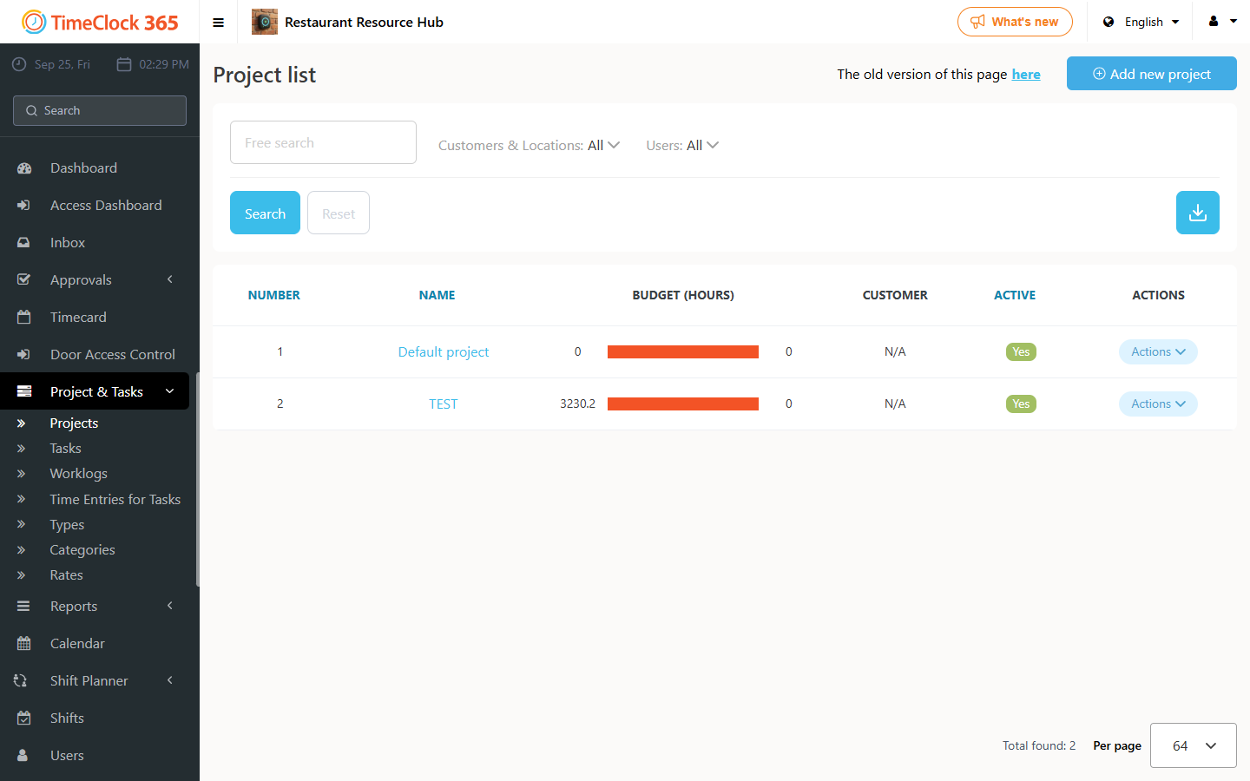Click the Shifts calendar-check icon
Viewport: 1250px width, 781px height.
coord(24,719)
